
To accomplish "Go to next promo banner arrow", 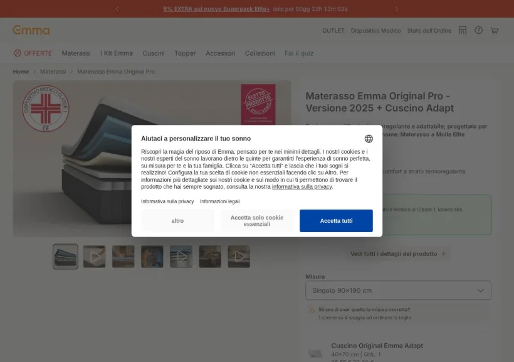I will click(397, 9).
